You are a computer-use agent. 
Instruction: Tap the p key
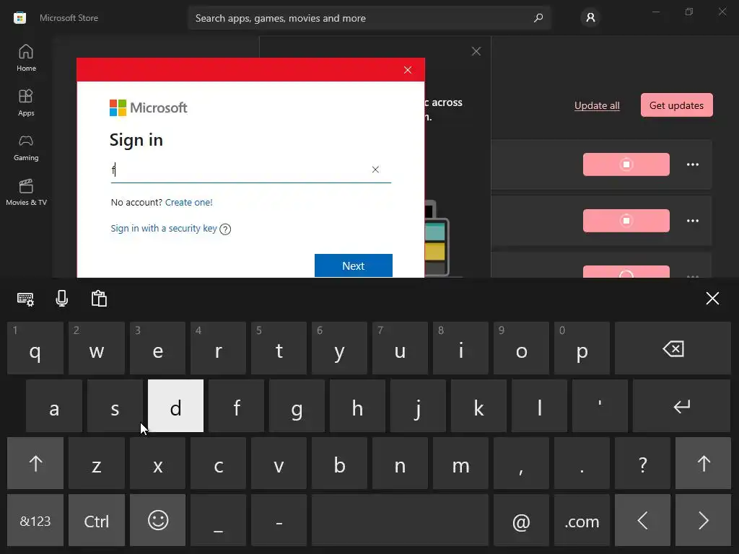pos(582,348)
